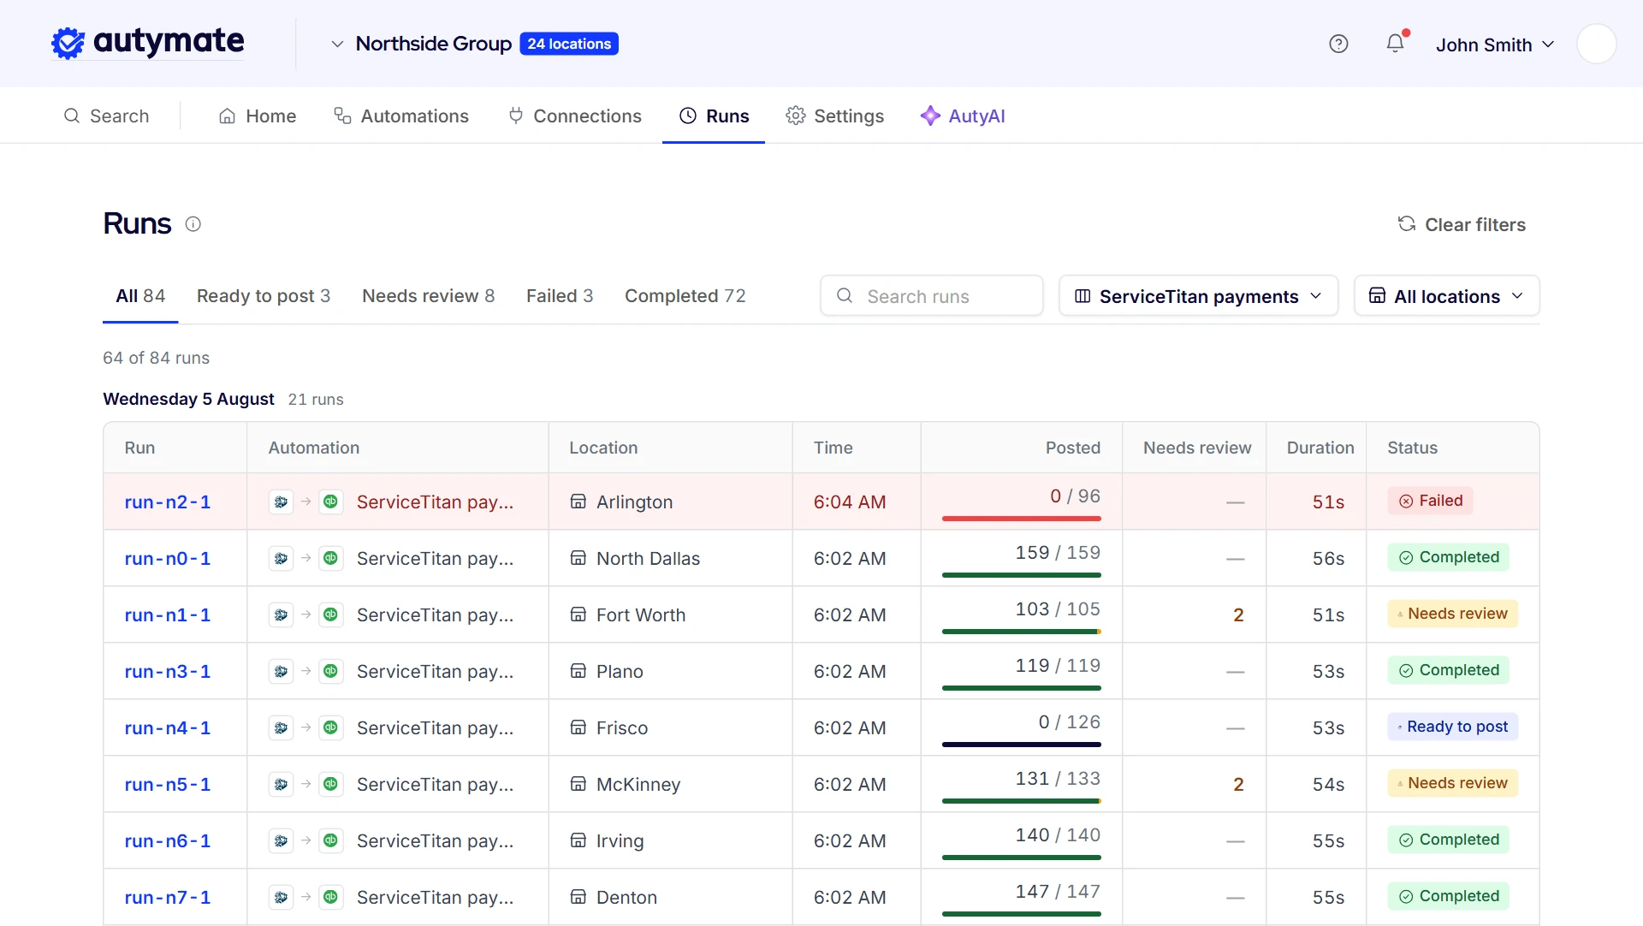Open the help question mark icon

(x=1338, y=44)
